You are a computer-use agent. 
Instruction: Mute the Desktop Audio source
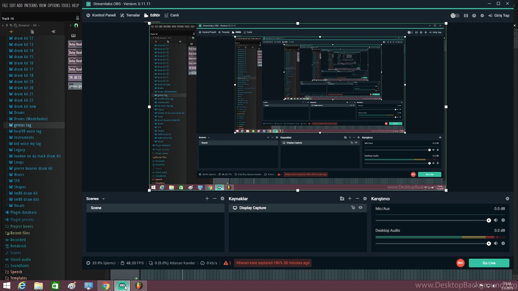(496, 243)
